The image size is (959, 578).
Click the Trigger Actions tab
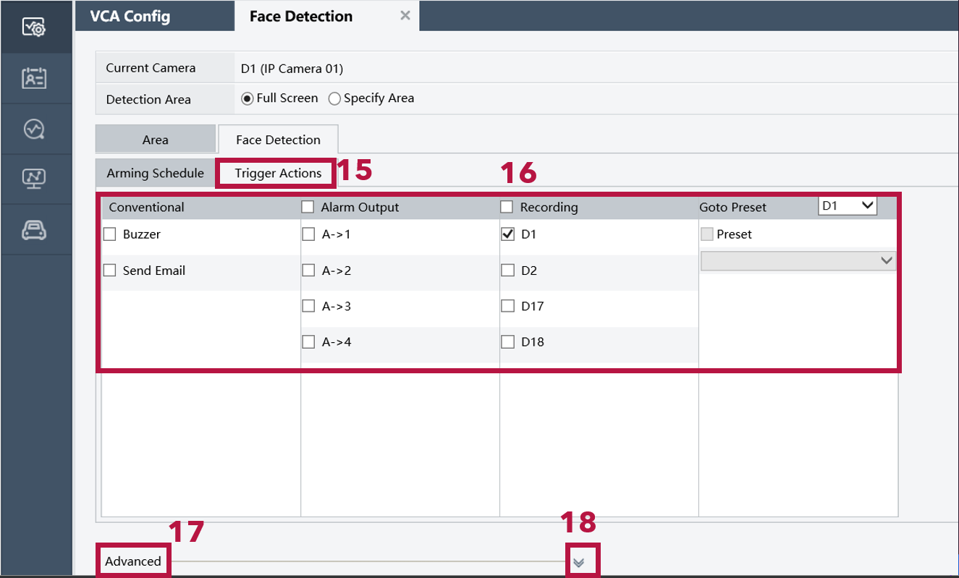tap(278, 174)
